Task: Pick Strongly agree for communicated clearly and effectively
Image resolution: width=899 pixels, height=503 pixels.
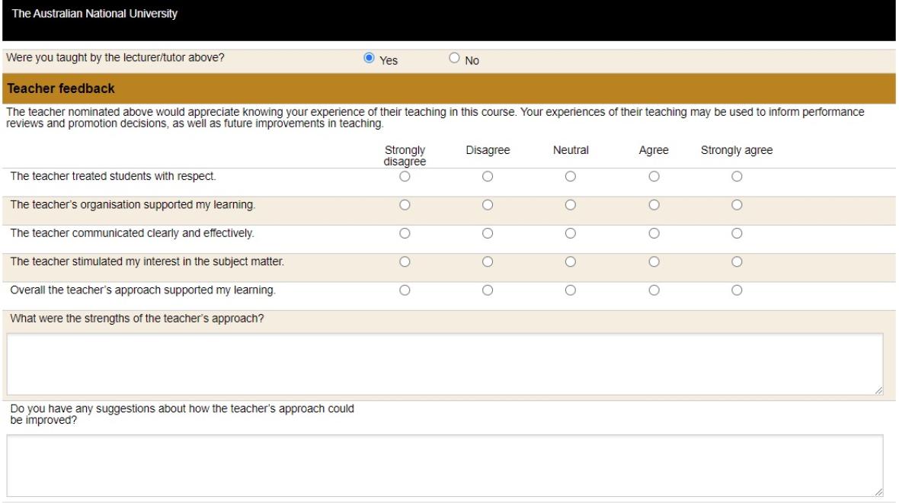Action: [737, 233]
